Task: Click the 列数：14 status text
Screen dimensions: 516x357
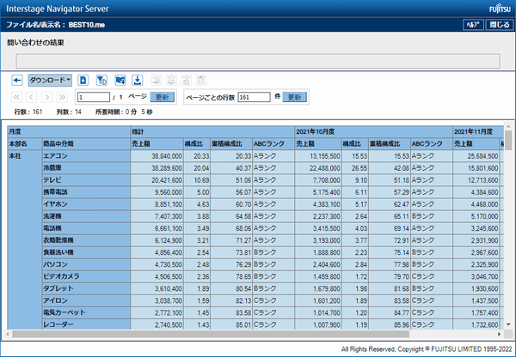Action: point(69,112)
